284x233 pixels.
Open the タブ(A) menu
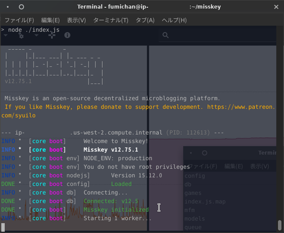point(145,20)
